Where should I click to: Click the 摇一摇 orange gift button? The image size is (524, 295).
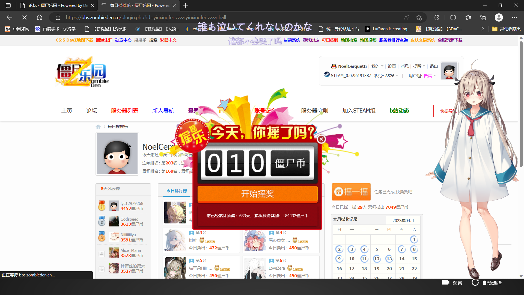351,192
